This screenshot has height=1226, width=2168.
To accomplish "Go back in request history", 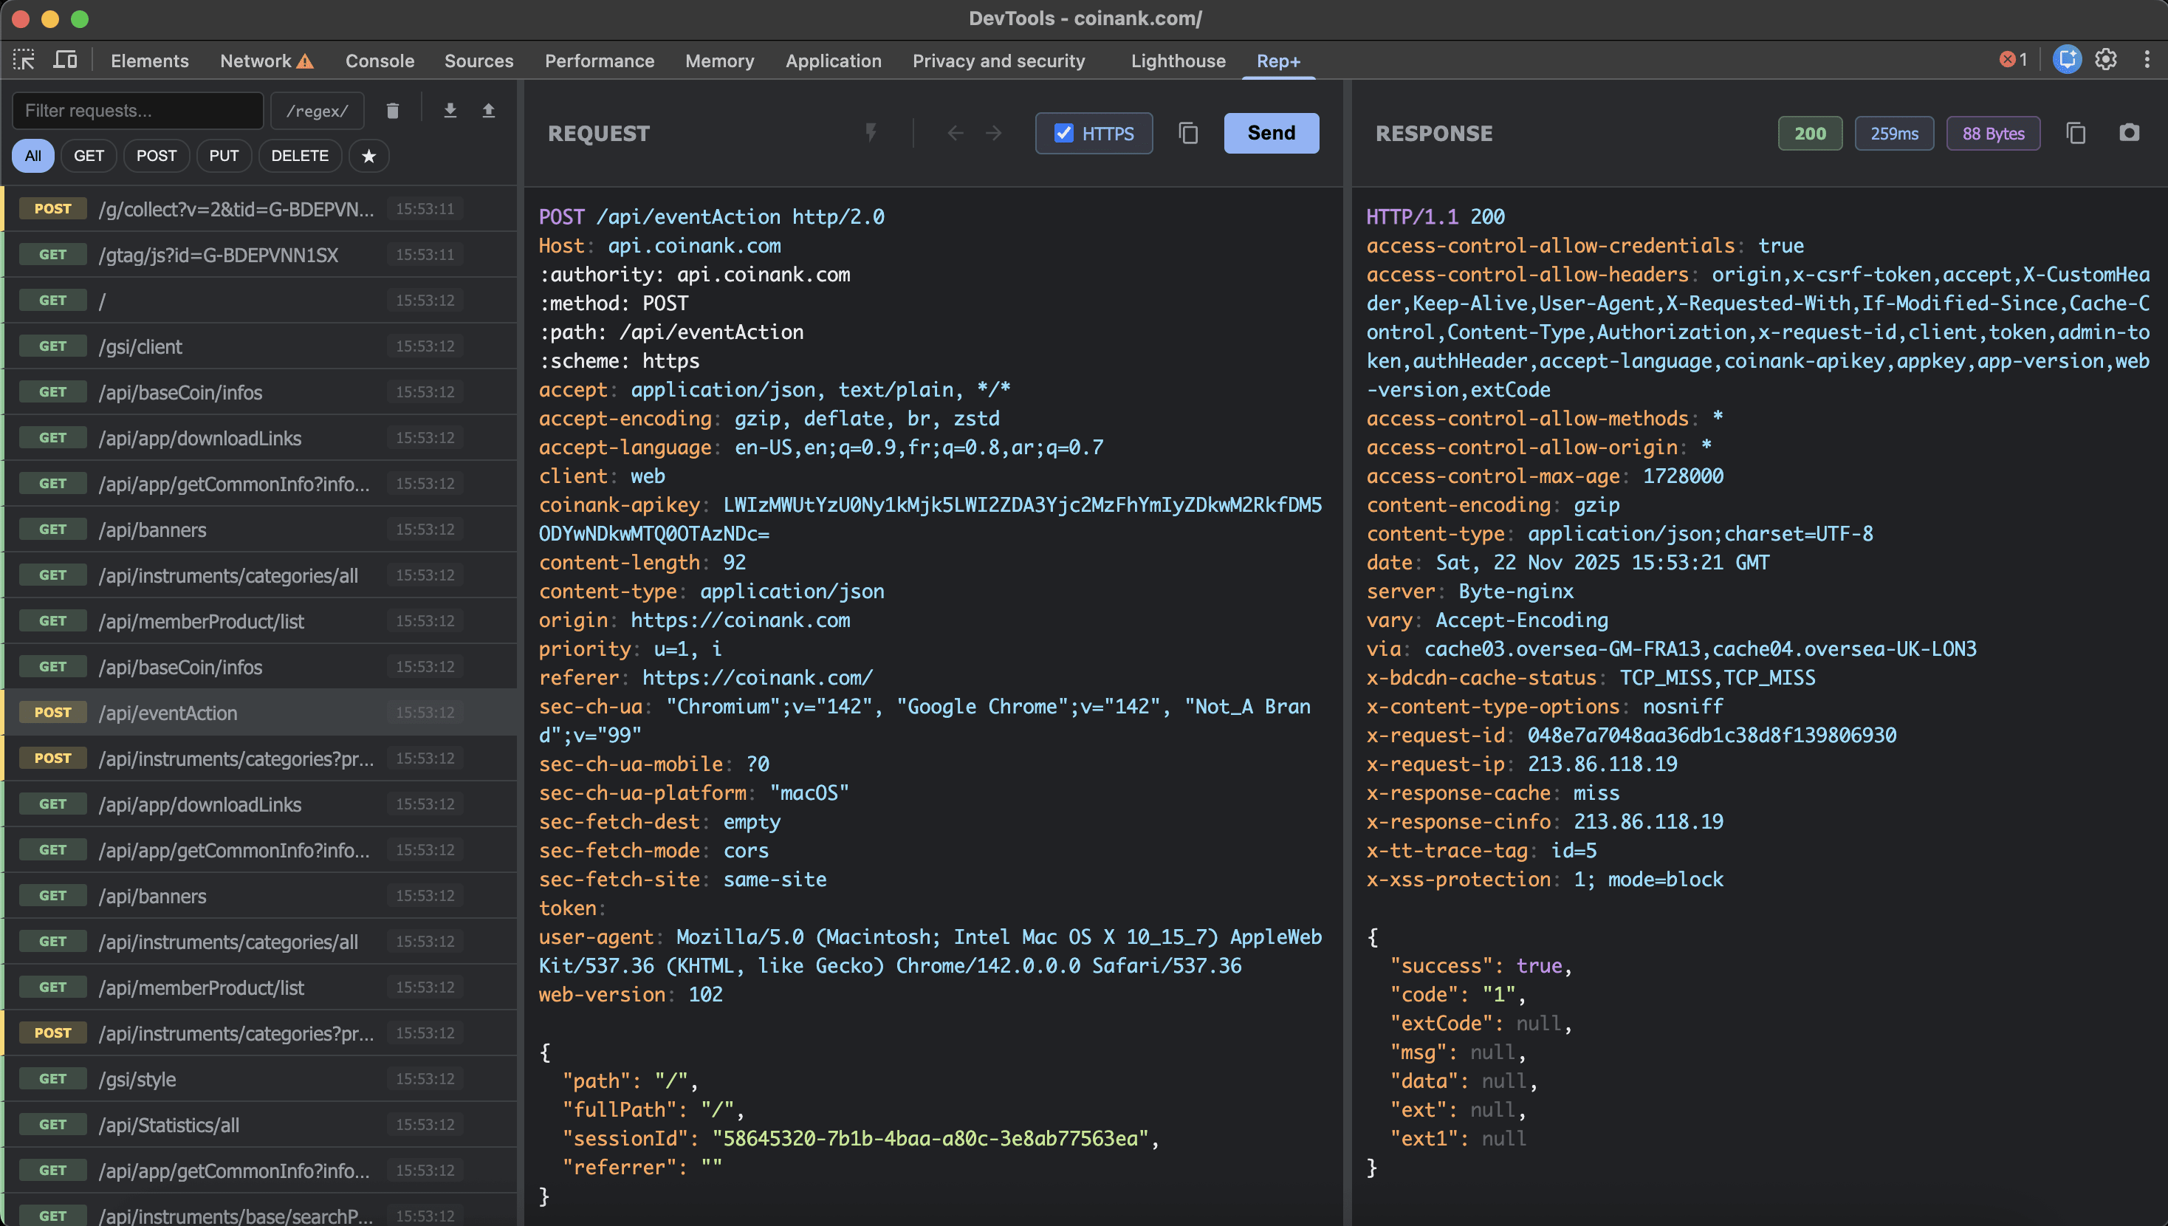I will [956, 133].
